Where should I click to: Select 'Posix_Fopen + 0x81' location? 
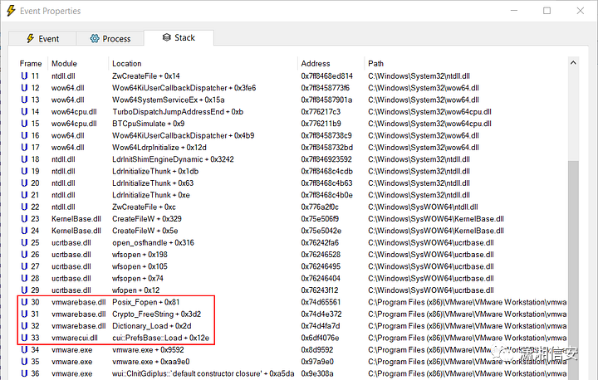(145, 302)
